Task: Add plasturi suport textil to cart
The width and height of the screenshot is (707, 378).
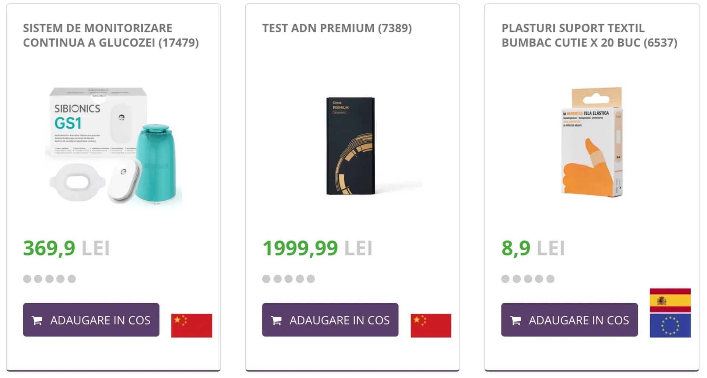Action: click(x=569, y=320)
